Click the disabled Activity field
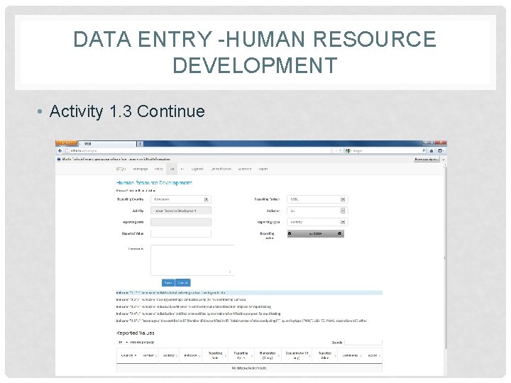 pyautogui.click(x=181, y=211)
